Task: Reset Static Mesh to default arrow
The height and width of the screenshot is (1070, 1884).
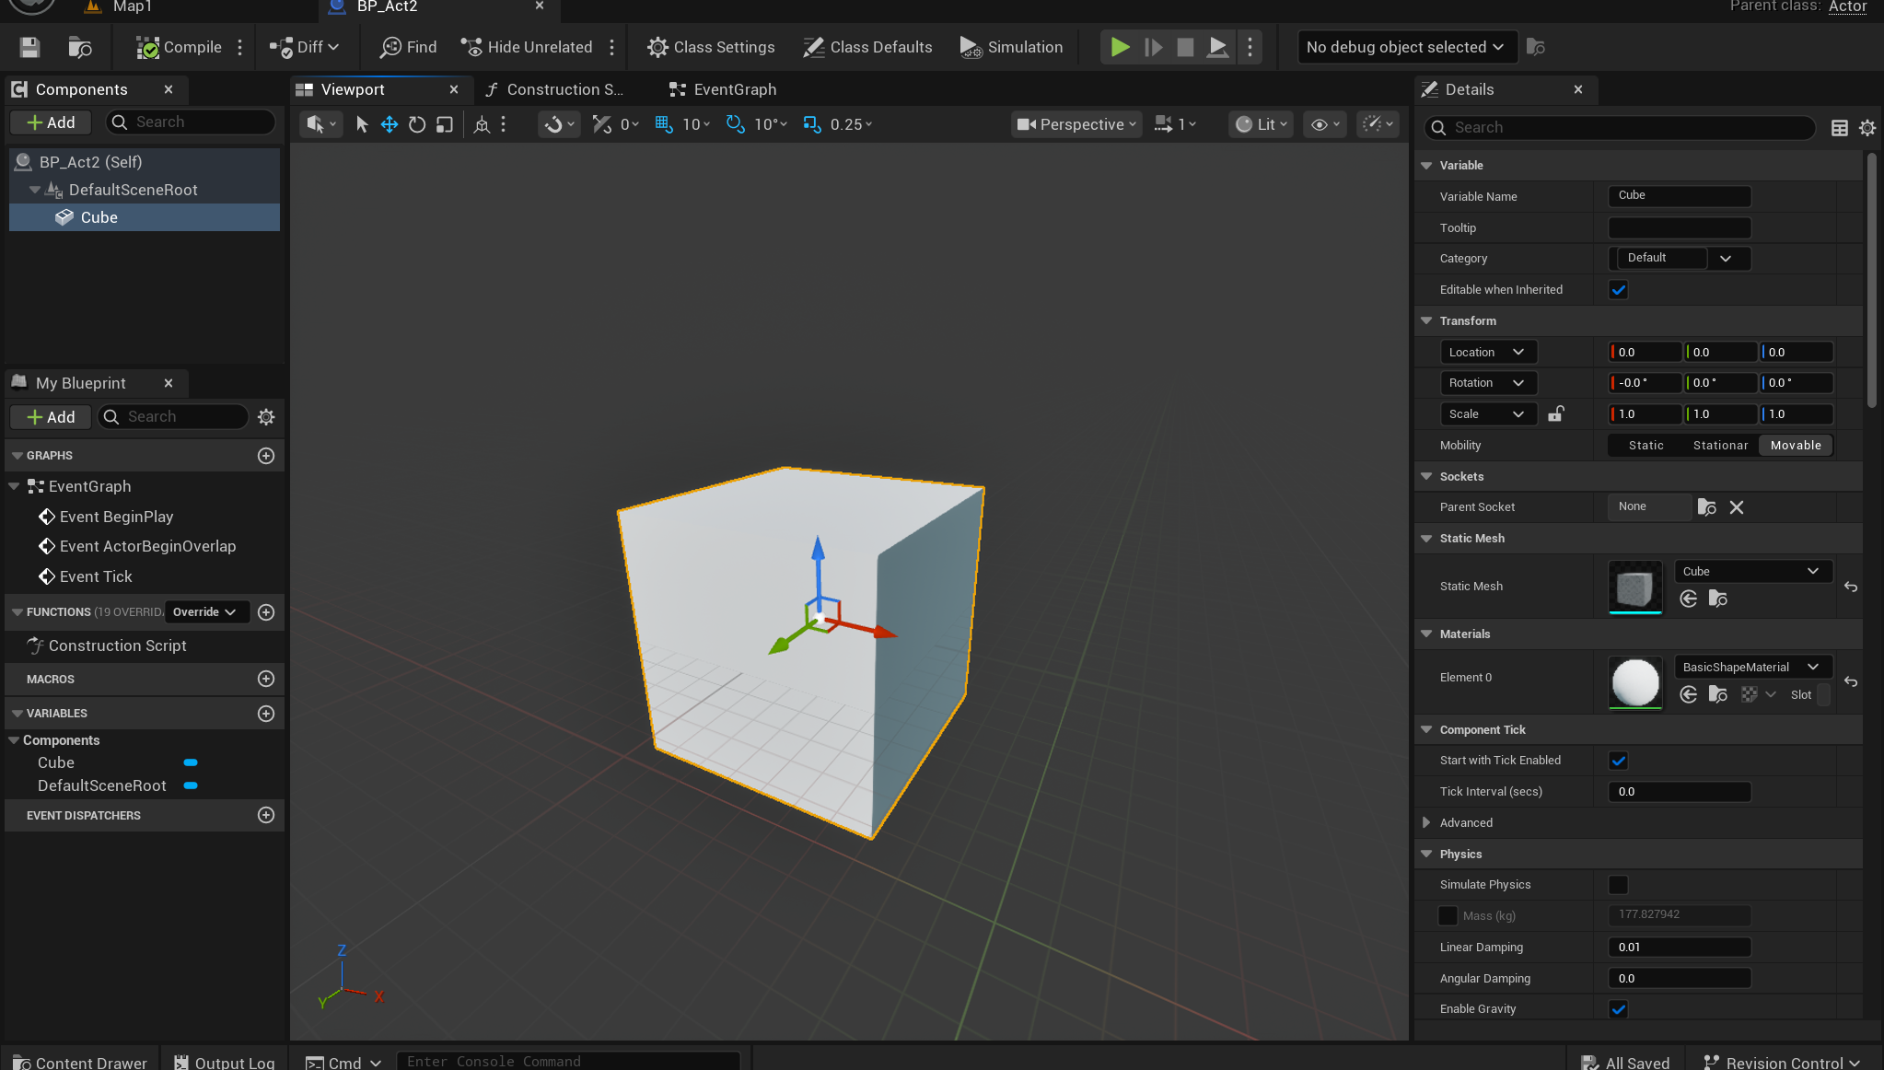Action: pyautogui.click(x=1851, y=587)
